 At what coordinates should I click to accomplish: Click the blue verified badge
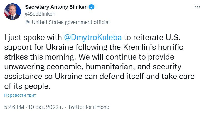92,7
